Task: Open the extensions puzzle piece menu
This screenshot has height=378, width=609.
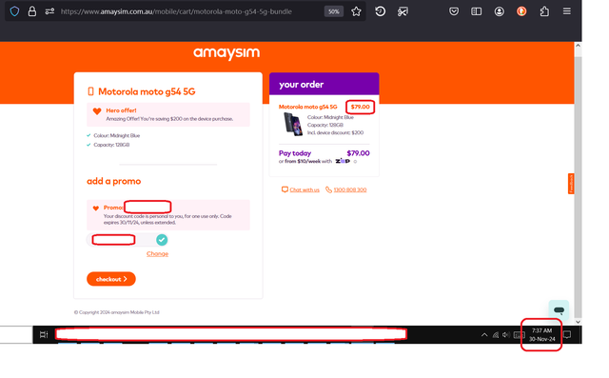Action: coord(544,11)
